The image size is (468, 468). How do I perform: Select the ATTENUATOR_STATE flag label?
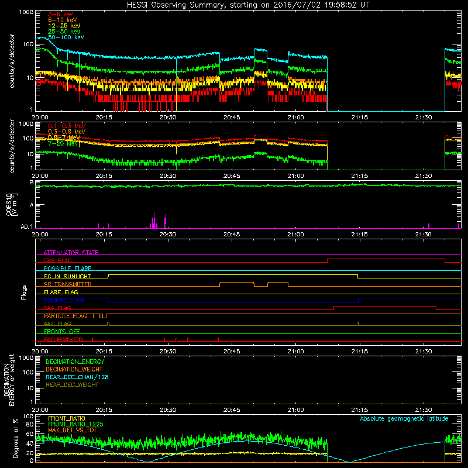tap(71, 253)
